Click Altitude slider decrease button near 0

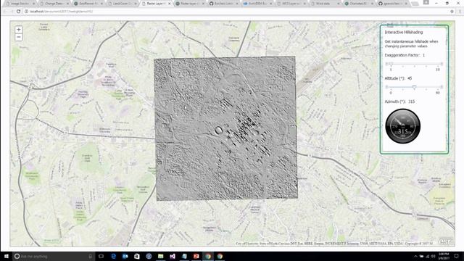coord(386,87)
